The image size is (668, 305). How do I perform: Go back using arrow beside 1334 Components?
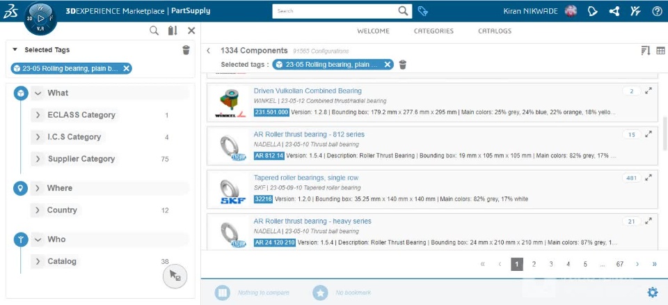(208, 51)
